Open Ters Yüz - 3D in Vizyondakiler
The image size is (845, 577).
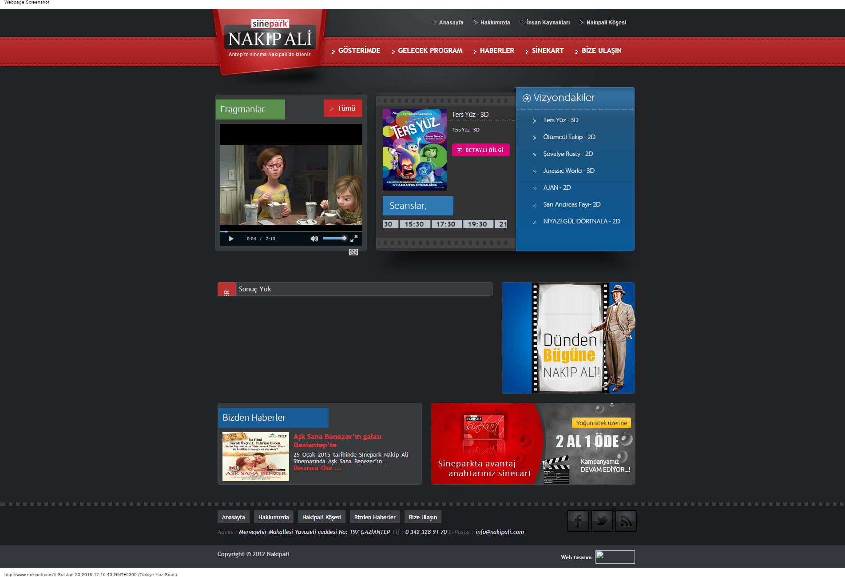point(561,120)
